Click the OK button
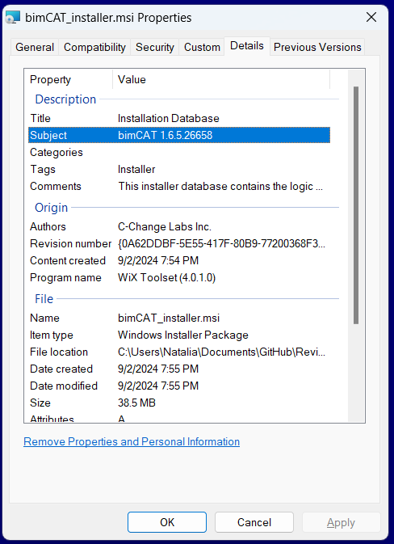The width and height of the screenshot is (394, 544). tap(167, 522)
